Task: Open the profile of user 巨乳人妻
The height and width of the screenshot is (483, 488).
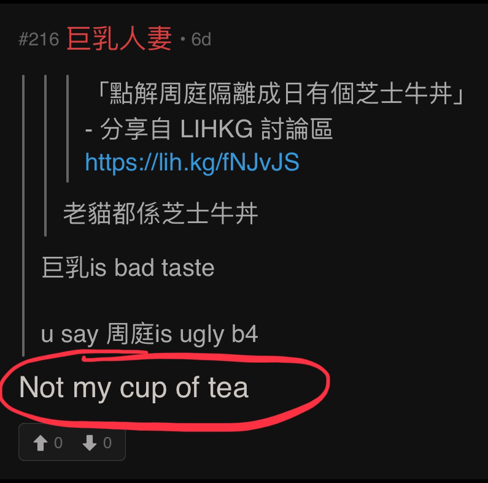Action: [119, 39]
